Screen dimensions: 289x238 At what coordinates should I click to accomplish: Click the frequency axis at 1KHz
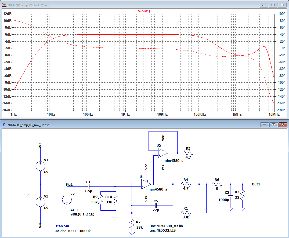click(x=125, y=114)
